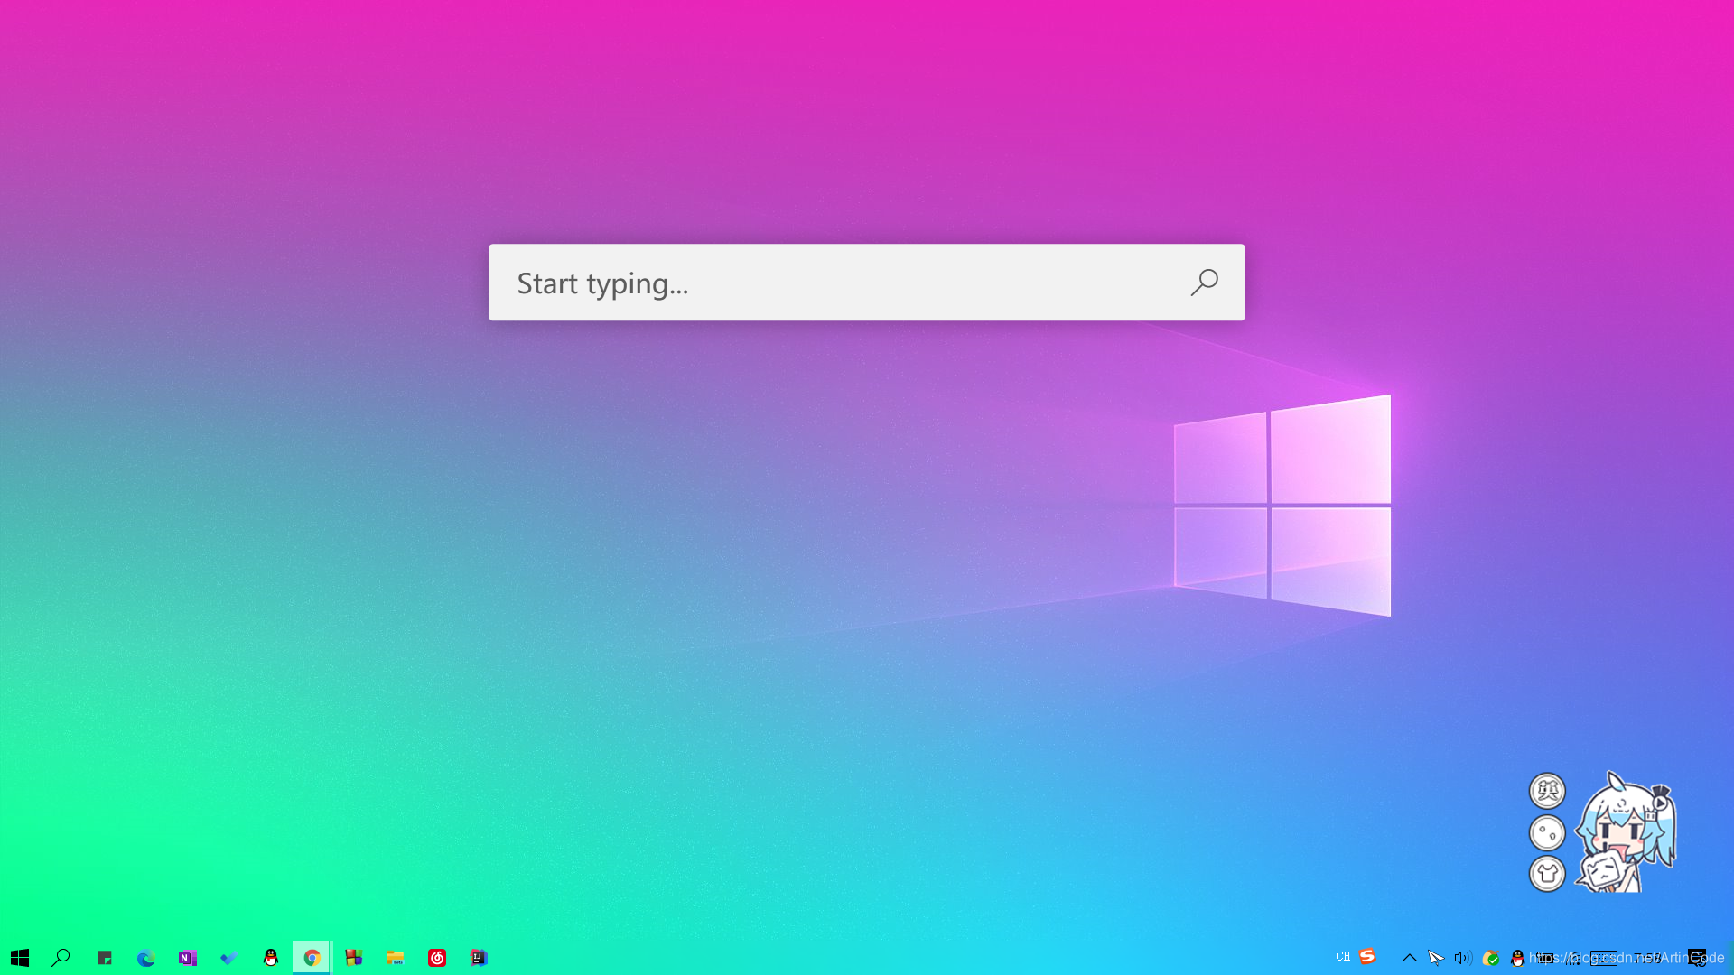
Task: Click the Sogou input method tray icon
Action: tap(1367, 957)
